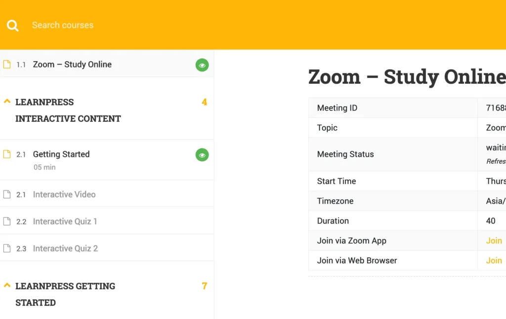Click the document icon beside Interactive Quiz 1
Viewport: 506px width, 319px height.
(x=7, y=221)
